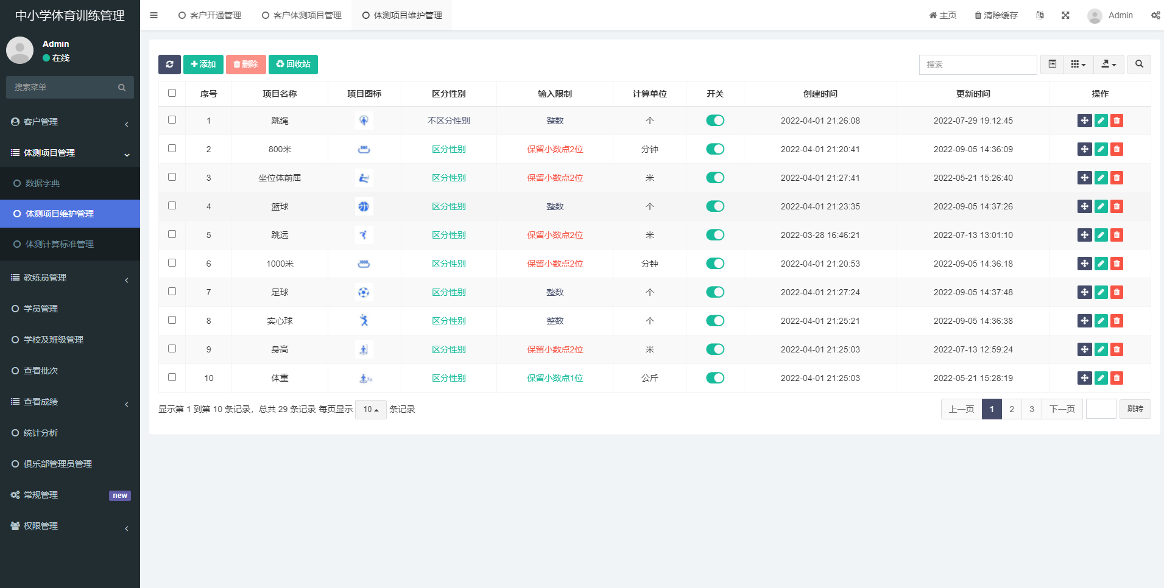Click the hamburger menu icon to collapse sidebar
Viewport: 1164px width, 588px height.
(x=154, y=15)
